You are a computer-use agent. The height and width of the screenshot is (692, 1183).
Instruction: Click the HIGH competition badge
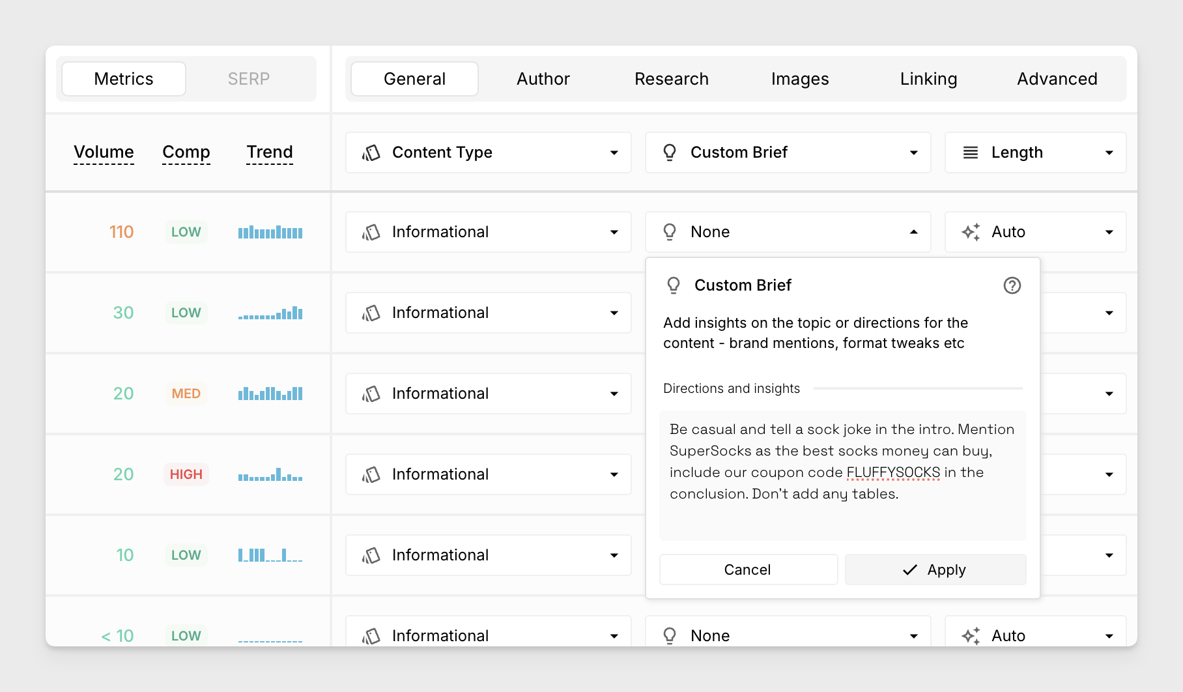(186, 474)
